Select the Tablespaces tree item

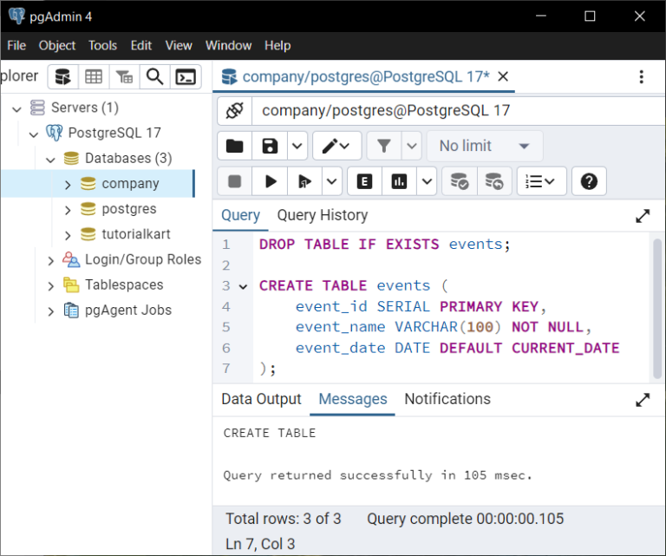pos(124,285)
